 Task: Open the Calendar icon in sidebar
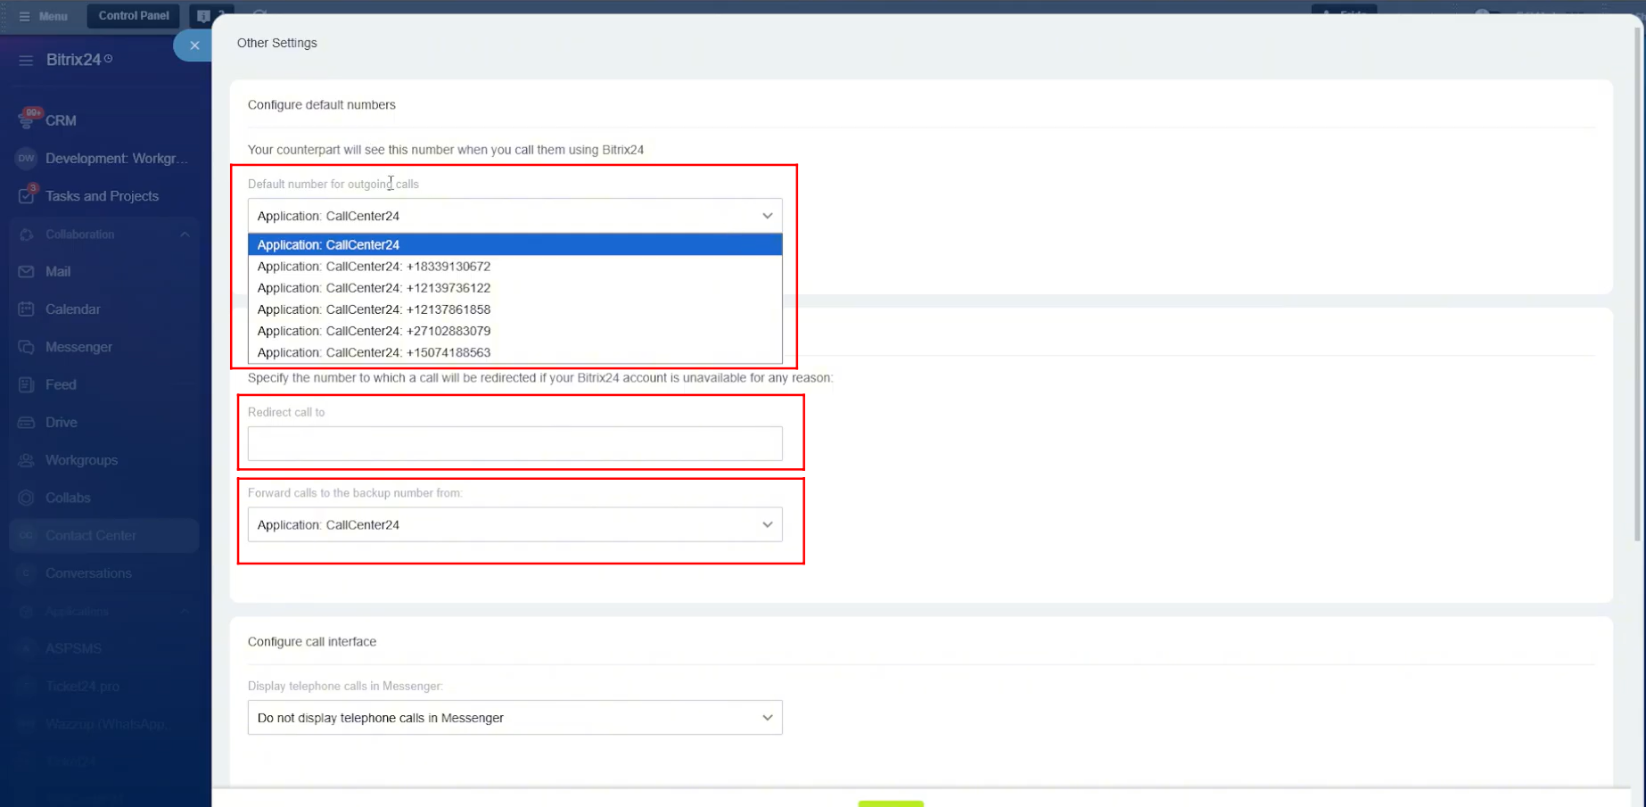27,309
